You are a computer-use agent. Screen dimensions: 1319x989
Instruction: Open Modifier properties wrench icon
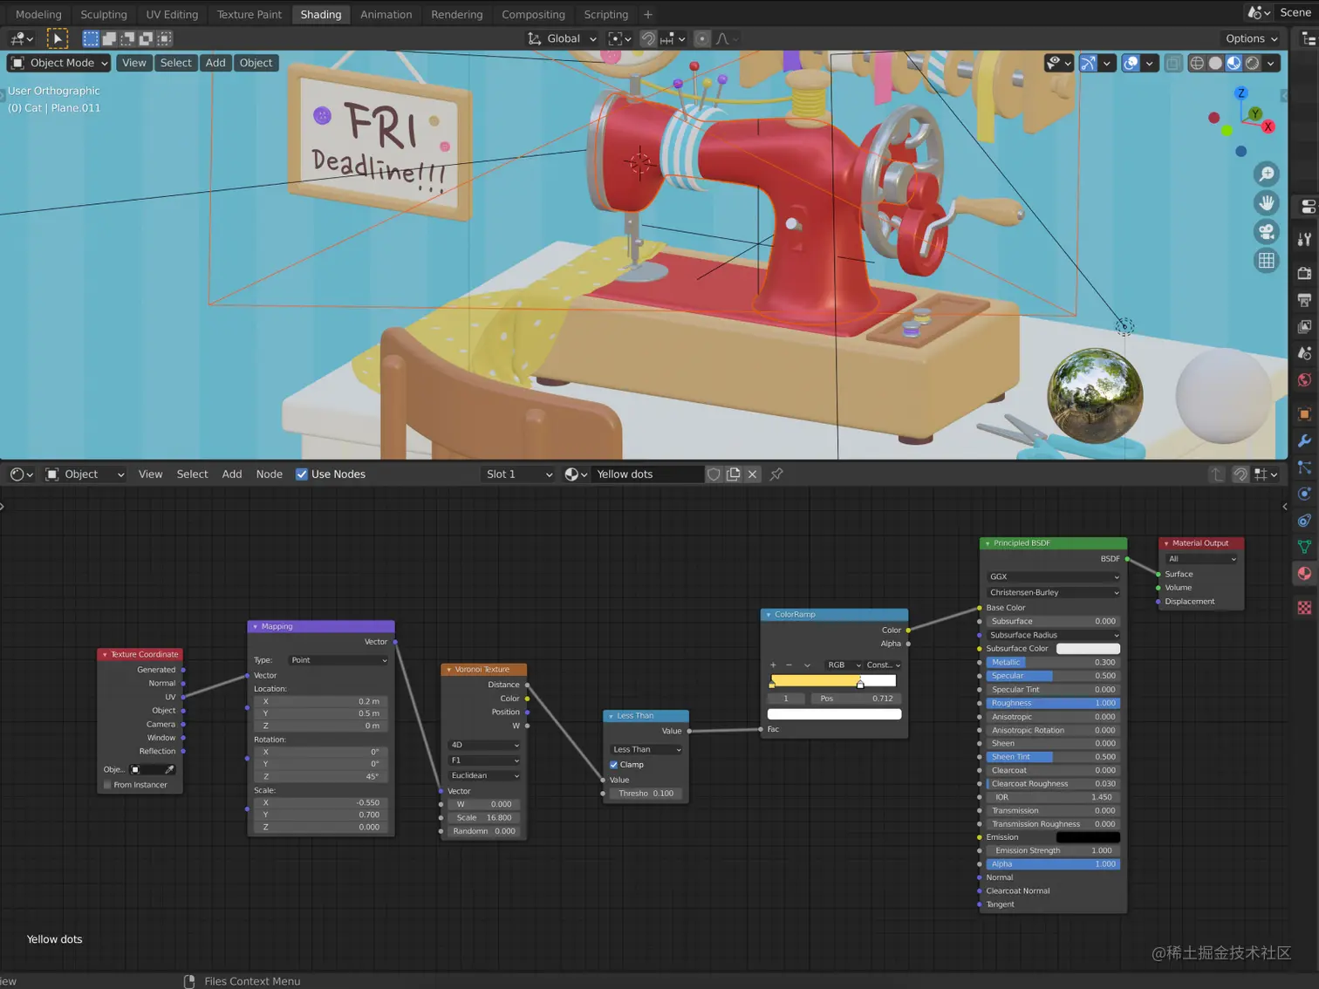(1304, 440)
